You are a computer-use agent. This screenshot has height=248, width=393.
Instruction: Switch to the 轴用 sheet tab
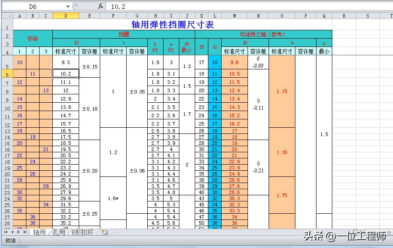point(40,232)
